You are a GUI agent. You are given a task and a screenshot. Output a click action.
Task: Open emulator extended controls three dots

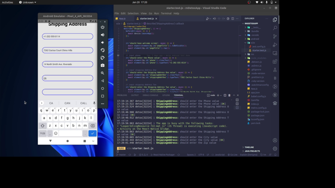click(102, 104)
